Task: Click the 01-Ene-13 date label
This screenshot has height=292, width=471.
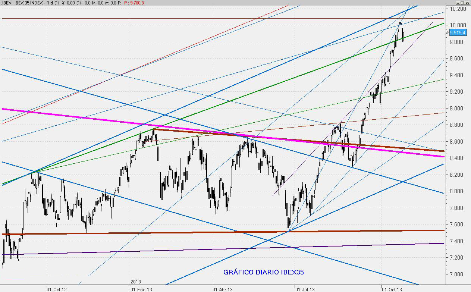Action: coord(141,289)
